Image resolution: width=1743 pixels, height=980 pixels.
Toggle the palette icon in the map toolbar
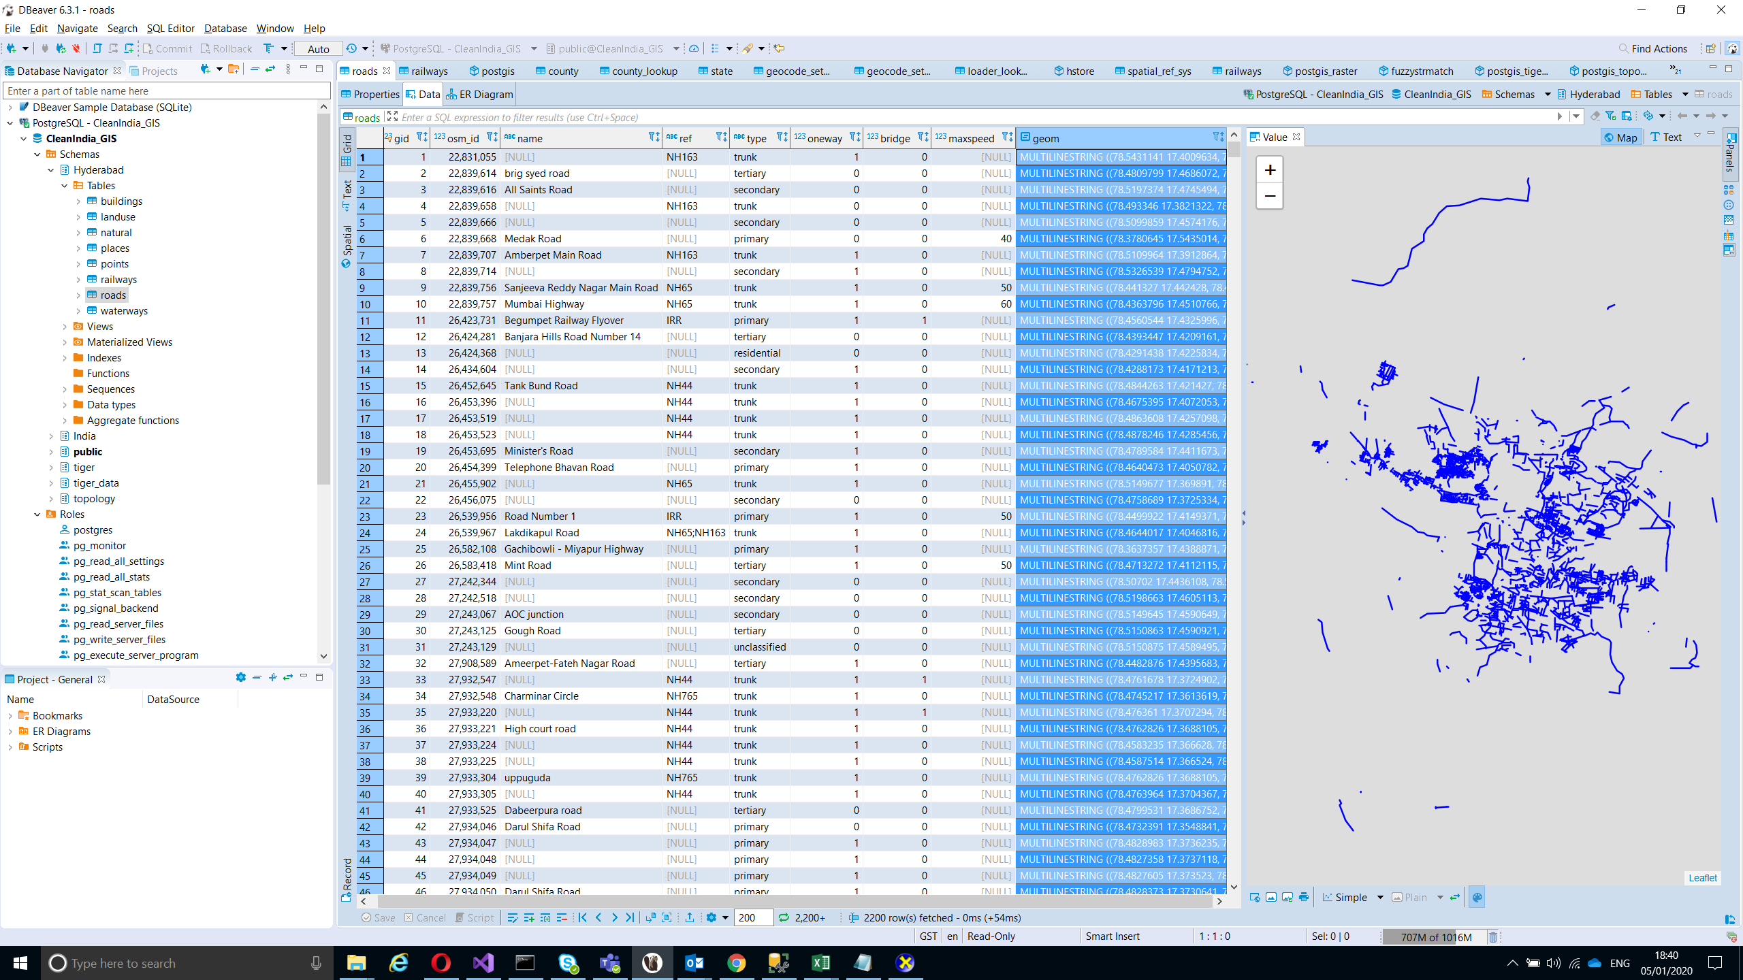click(1476, 897)
